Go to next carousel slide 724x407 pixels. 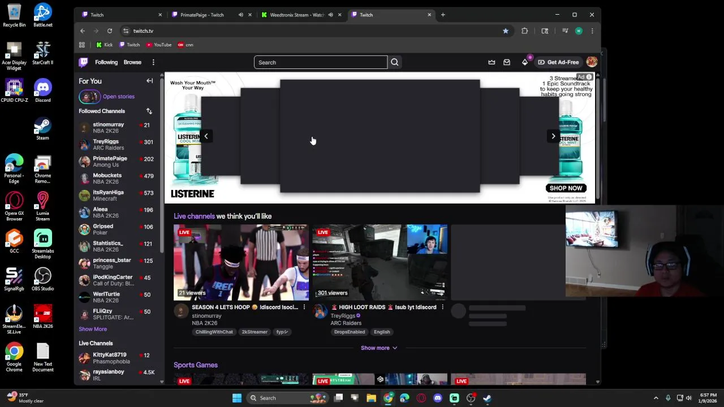[553, 136]
